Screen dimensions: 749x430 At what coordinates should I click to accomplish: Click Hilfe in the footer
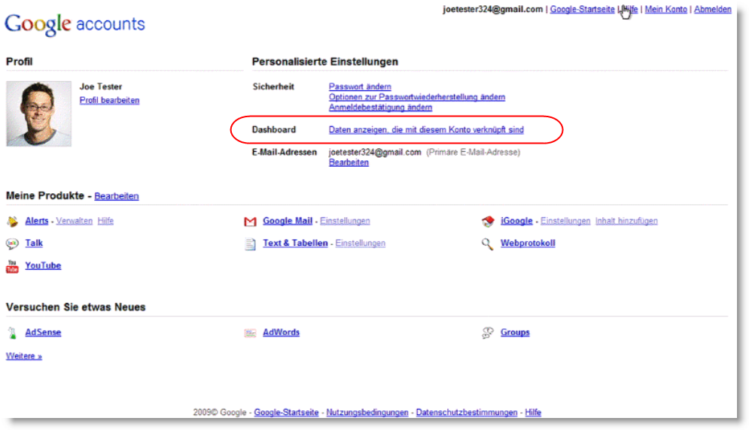click(533, 413)
